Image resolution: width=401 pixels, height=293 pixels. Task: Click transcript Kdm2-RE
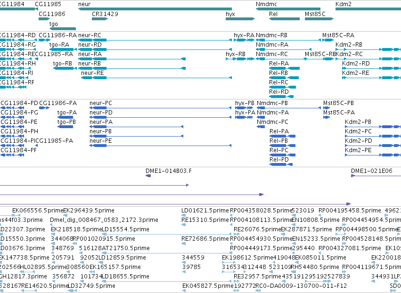click(372, 78)
